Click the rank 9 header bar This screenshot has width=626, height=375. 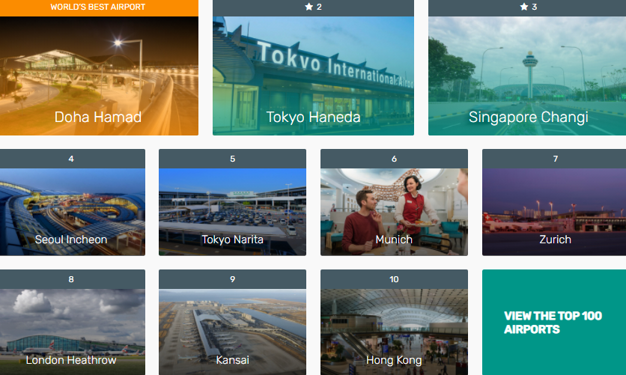pyautogui.click(x=232, y=279)
